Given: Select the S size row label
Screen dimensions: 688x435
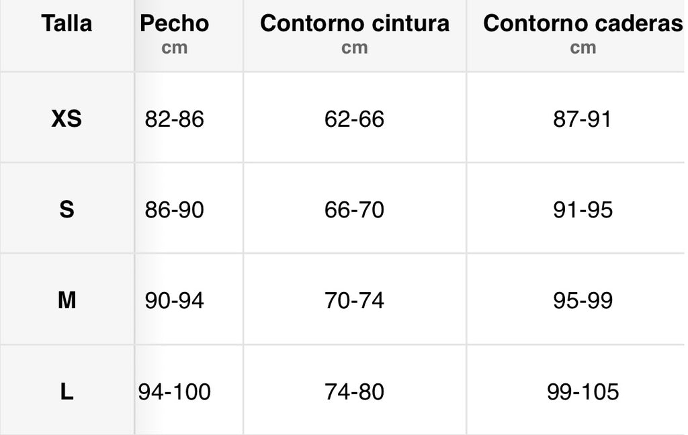Looking at the screenshot, I should [x=67, y=210].
